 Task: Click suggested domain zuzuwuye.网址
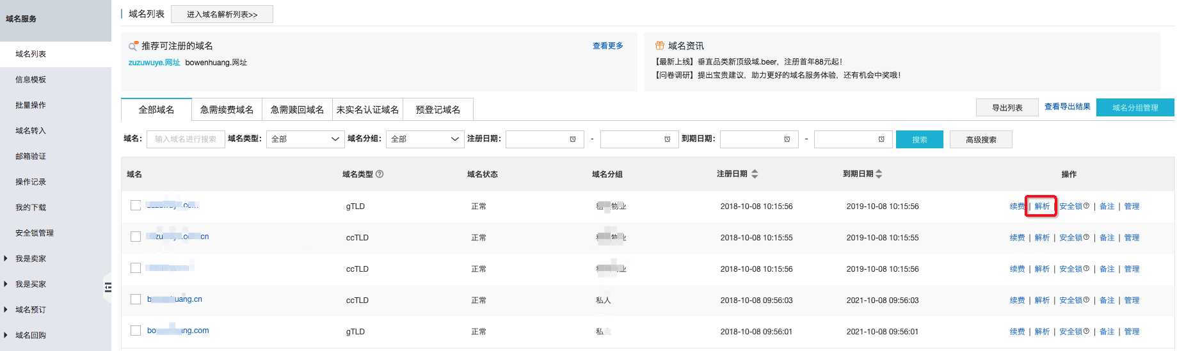(154, 63)
